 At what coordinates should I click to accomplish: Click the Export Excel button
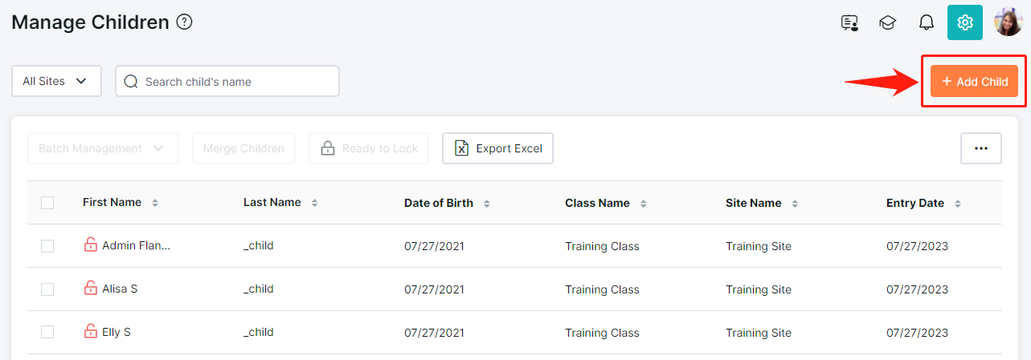497,148
